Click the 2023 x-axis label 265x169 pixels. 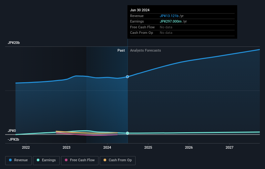click(x=66, y=148)
